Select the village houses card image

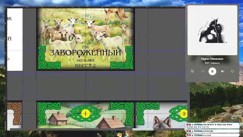pos(85,115)
